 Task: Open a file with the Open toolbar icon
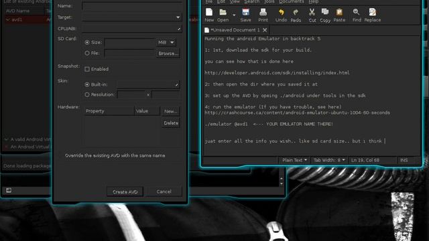tap(223, 15)
